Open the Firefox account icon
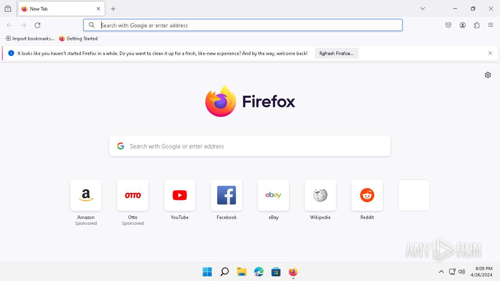This screenshot has width=500, height=281. click(x=462, y=25)
